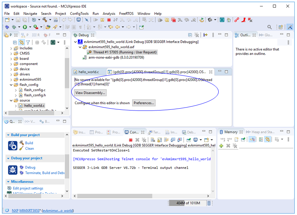Click the Edit project settings link
297x215 pixels.
tap(28, 188)
